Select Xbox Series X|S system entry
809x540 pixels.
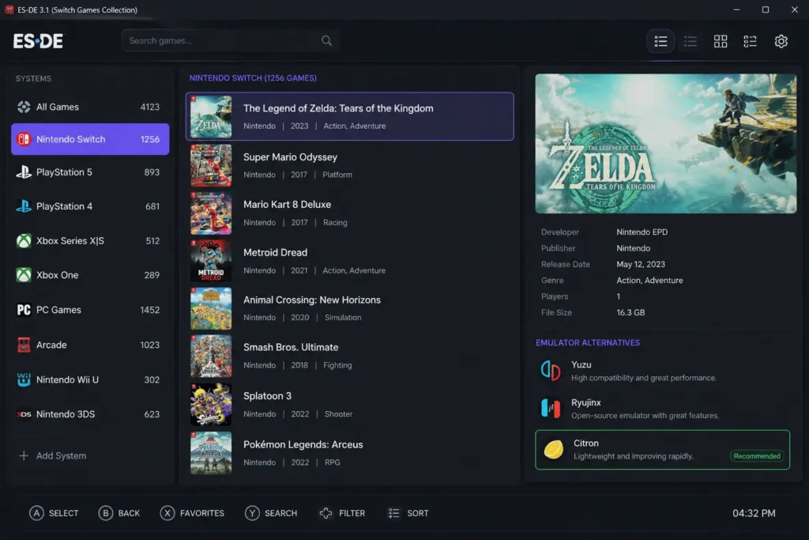90,240
